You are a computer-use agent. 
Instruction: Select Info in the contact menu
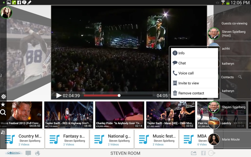(x=195, y=53)
